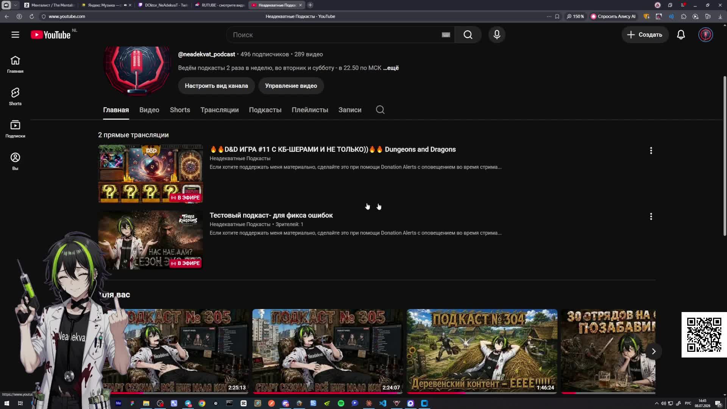
Task: Open the Windows notification center
Action: pyautogui.click(x=718, y=403)
